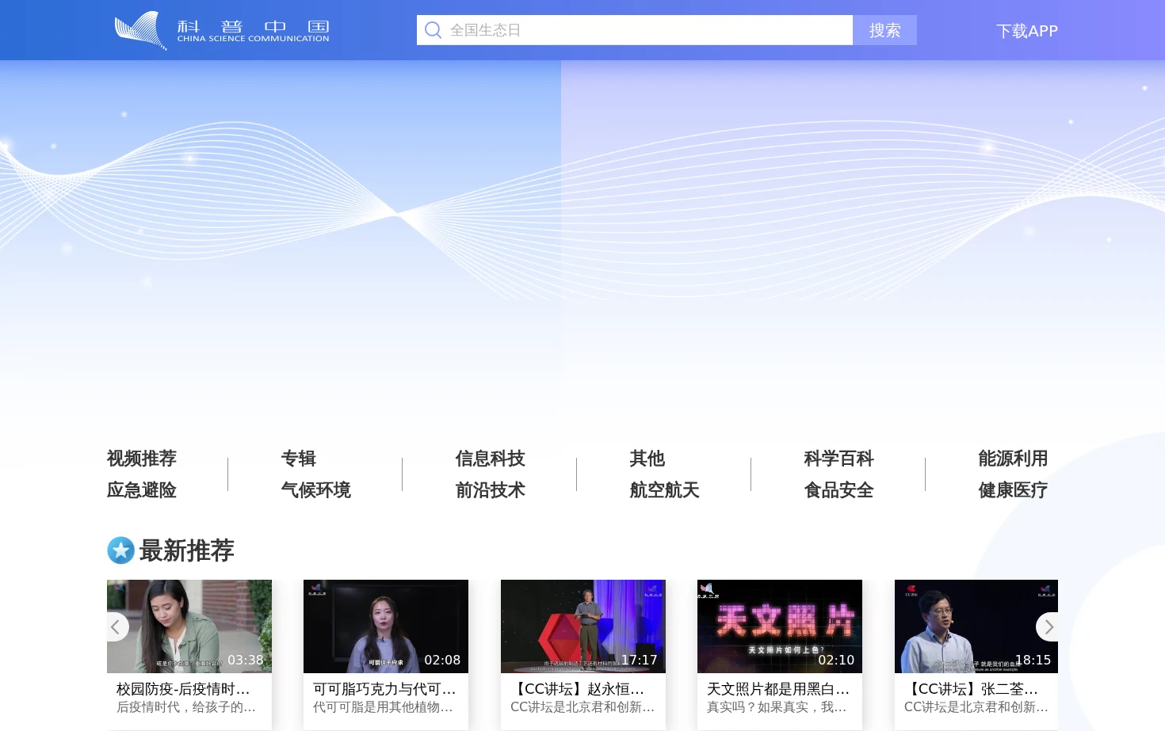Select the 食品安全 category

[839, 490]
